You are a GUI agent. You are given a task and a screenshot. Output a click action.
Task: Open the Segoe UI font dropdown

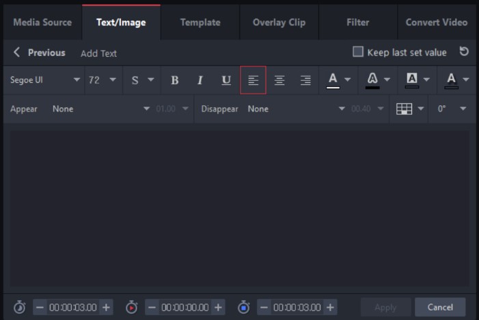coord(44,80)
